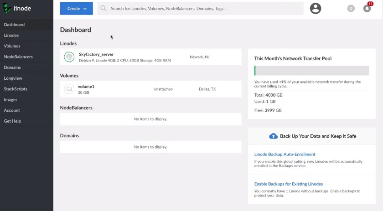Click the Unattached status text
Image resolution: width=383 pixels, height=211 pixels.
click(x=163, y=89)
